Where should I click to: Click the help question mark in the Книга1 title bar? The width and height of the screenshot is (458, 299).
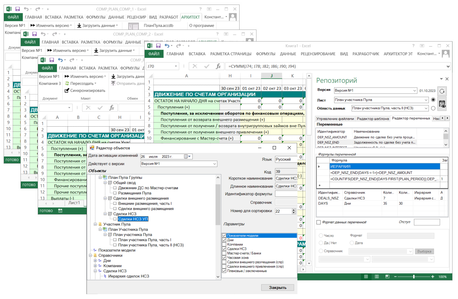click(413, 46)
